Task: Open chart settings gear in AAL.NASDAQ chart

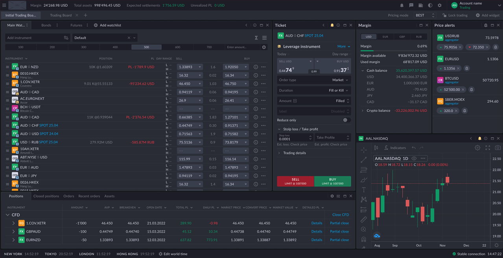Action: 477,148
